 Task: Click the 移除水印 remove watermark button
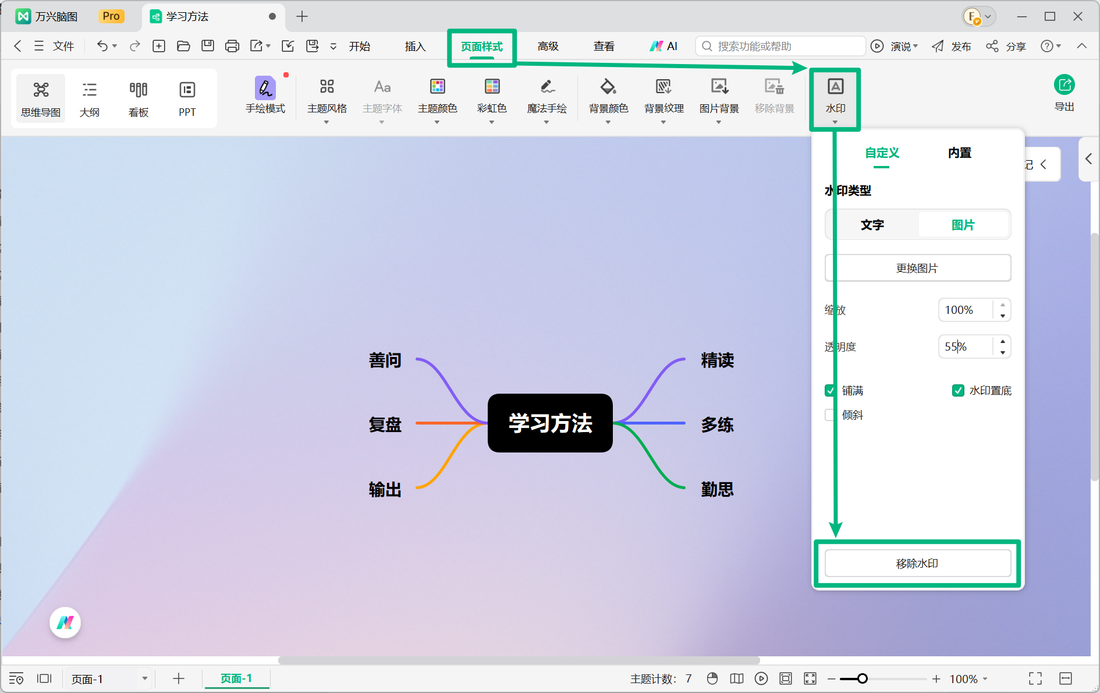click(x=917, y=564)
